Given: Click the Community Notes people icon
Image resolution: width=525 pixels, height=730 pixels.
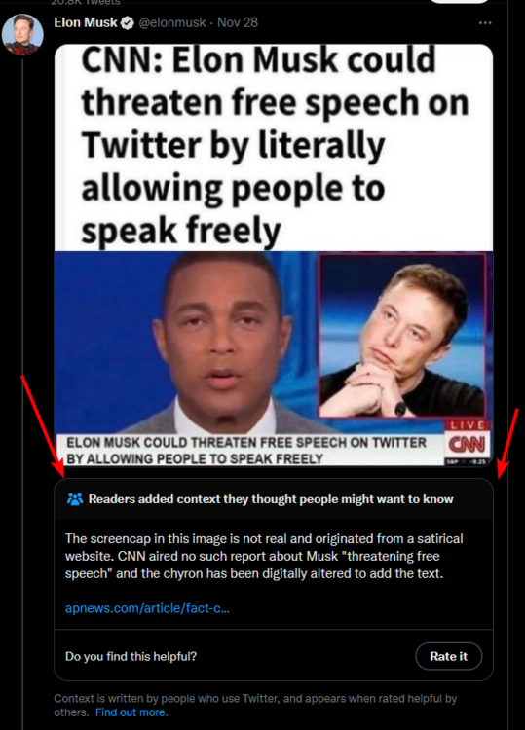Looking at the screenshot, I should point(75,499).
